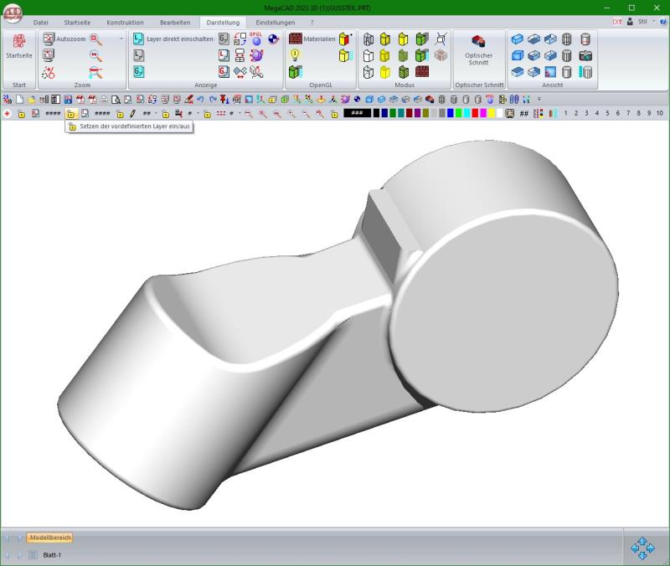Pick the red color swatch

click(x=475, y=113)
